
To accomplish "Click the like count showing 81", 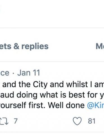I will coord(92,121).
